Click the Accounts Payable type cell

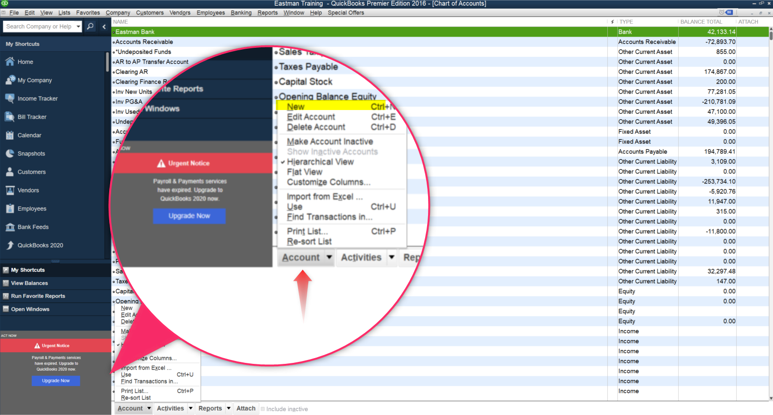point(643,152)
